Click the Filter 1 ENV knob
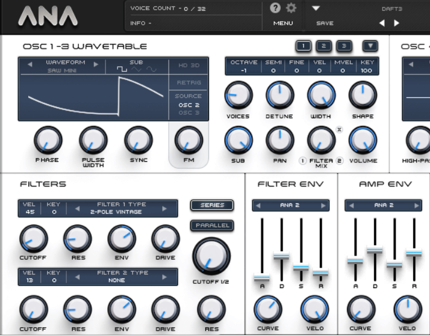430x335 pixels. pos(122,239)
